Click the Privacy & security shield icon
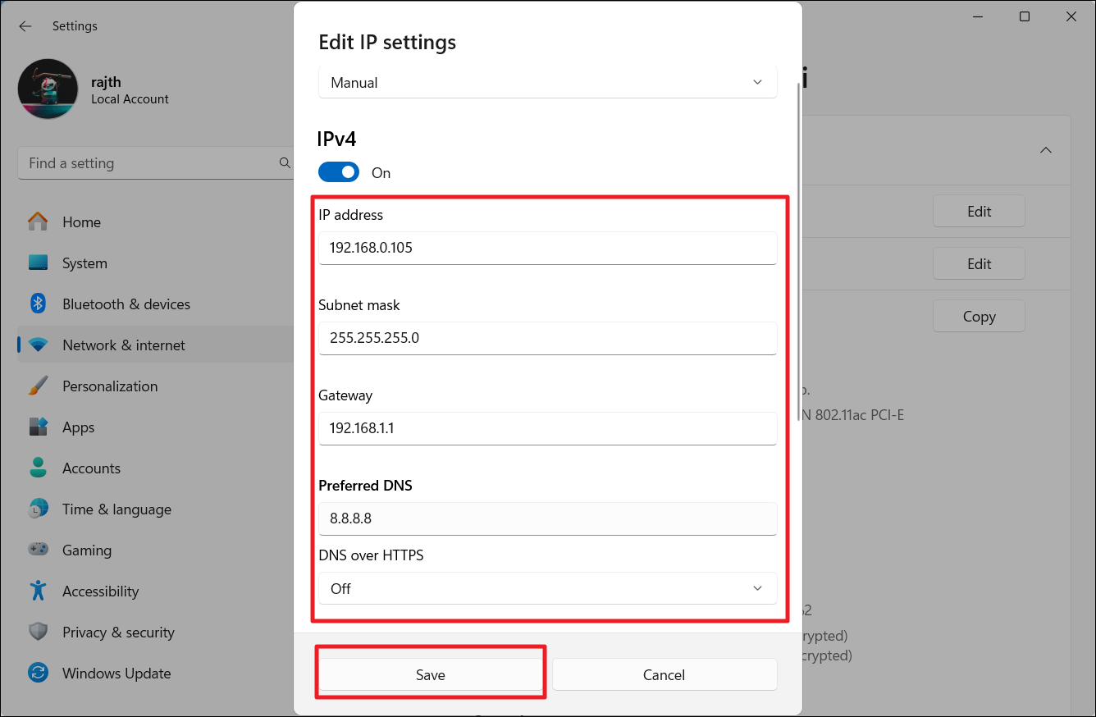 tap(38, 633)
